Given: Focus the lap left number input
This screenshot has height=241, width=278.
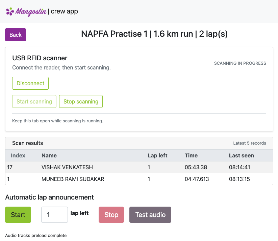Looking at the screenshot, I should pyautogui.click(x=55, y=215).
